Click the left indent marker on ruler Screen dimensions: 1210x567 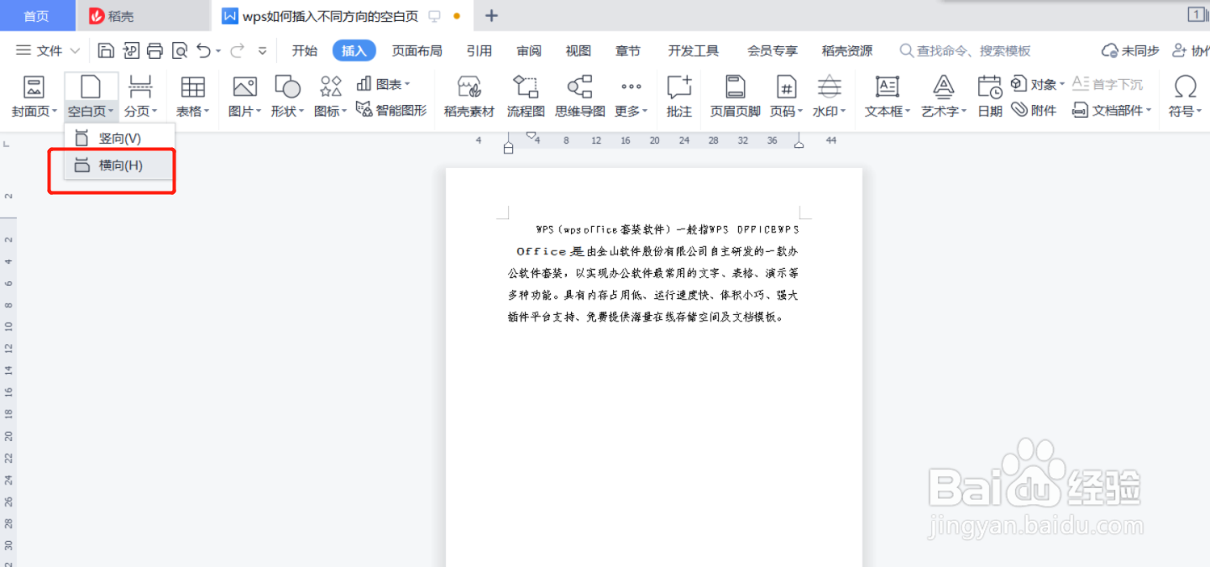pos(508,148)
